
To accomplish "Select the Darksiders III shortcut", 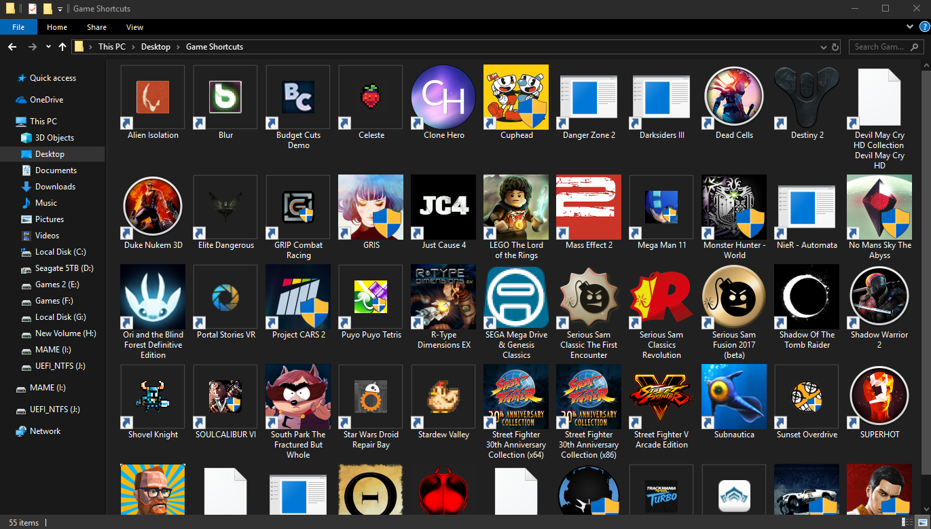I will click(x=661, y=97).
